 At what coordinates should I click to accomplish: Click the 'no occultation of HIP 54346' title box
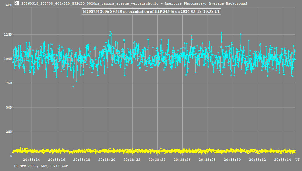[x=151, y=12]
